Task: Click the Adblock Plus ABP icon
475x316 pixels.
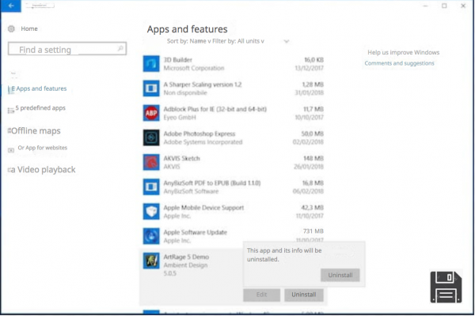Action: point(151,113)
